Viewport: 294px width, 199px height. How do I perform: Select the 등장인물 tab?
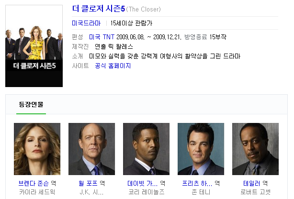point(31,104)
